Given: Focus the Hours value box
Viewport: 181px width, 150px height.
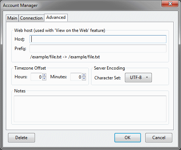Looking at the screenshot, I should [36, 77].
